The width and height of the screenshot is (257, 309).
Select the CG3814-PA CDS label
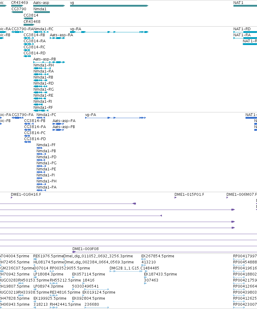[x=35, y=127]
